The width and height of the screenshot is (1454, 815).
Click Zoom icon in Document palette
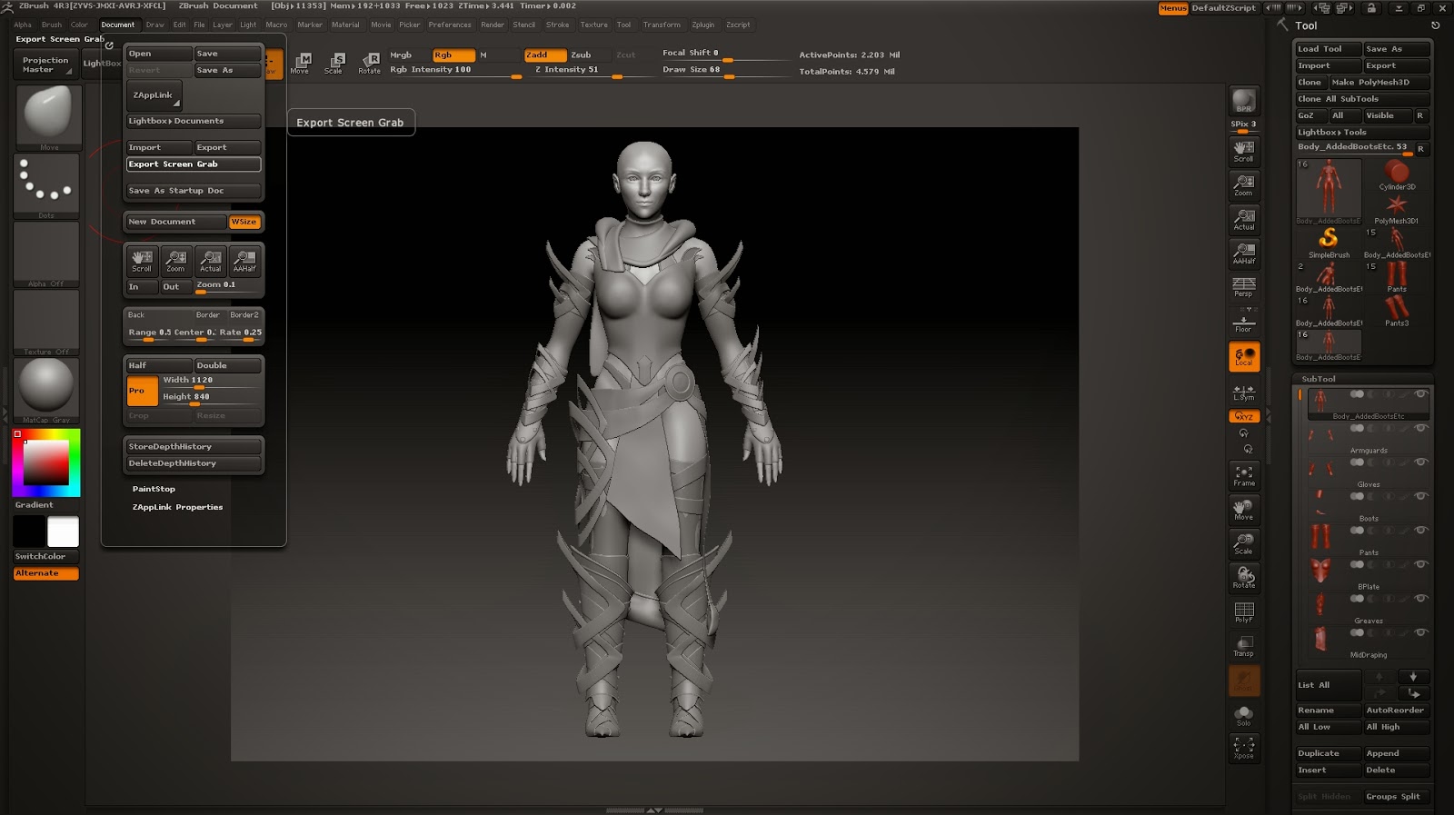[175, 262]
